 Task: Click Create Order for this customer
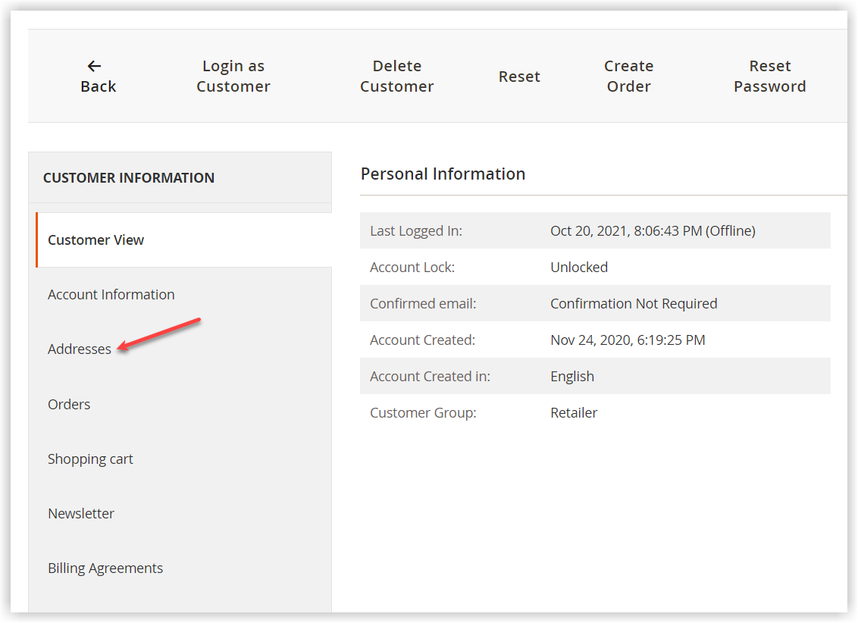click(x=628, y=76)
